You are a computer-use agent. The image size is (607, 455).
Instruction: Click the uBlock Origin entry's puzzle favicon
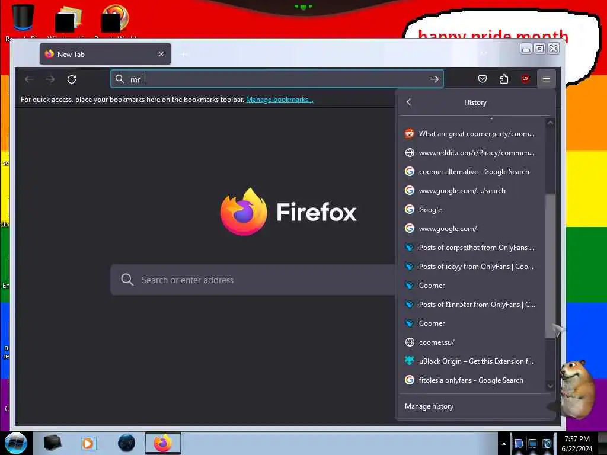click(x=410, y=361)
